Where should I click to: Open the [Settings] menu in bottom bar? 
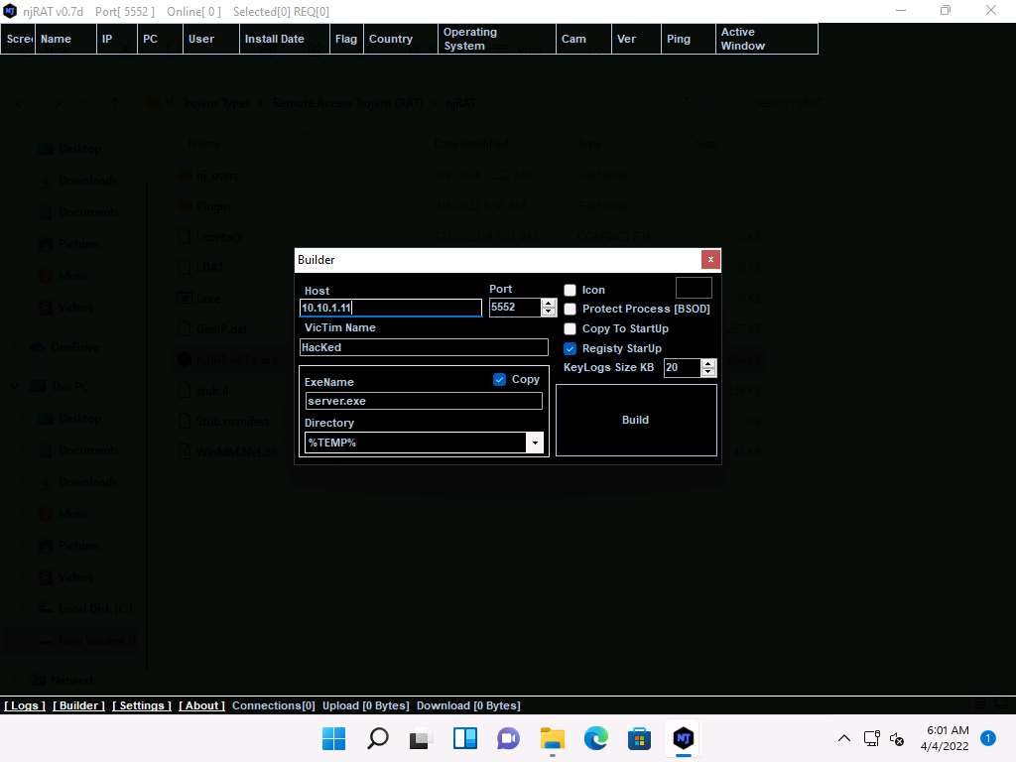pos(142,705)
